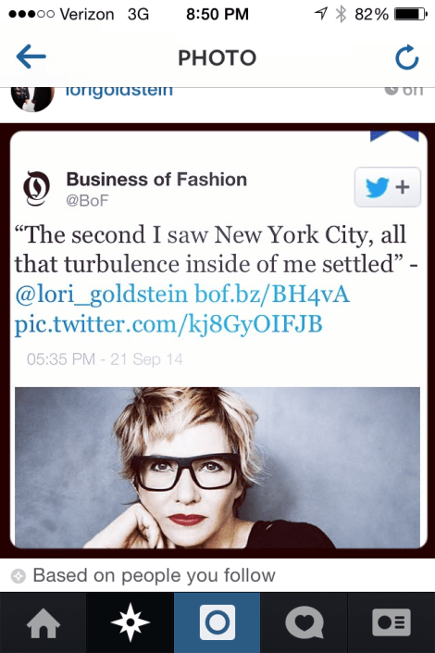Tap the battery indicator in status bar
Image resolution: width=435 pixels, height=653 pixels.
tap(410, 14)
